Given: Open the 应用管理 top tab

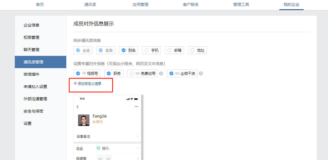Looking at the screenshot, I should click(x=140, y=4).
